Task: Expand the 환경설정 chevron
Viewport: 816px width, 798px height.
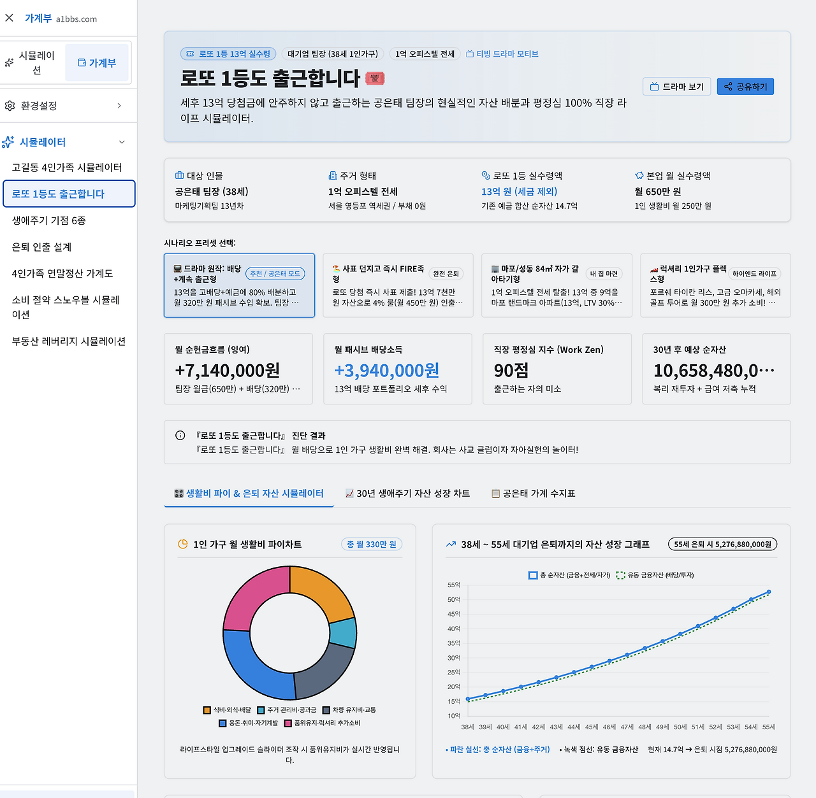Action: 119,106
